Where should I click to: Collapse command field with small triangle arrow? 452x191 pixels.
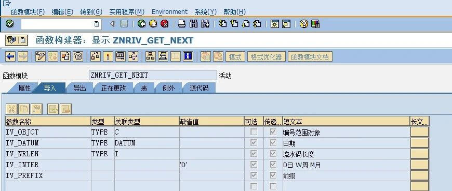112,24
